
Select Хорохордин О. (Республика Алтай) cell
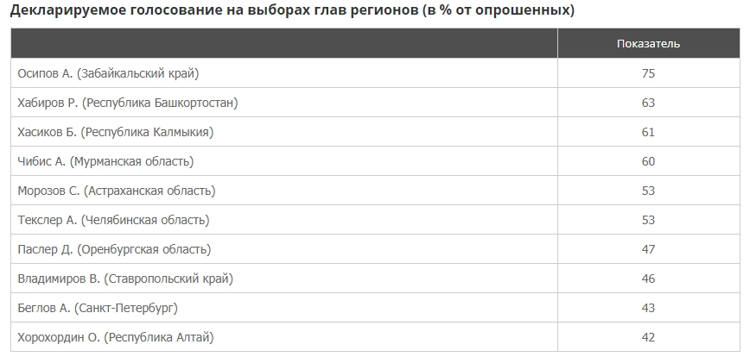point(116,337)
